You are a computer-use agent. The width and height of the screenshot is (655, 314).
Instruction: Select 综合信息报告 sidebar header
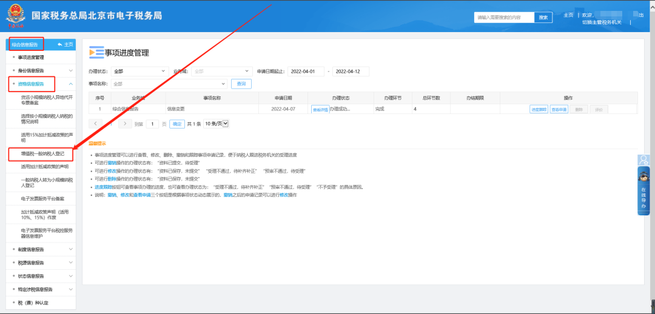26,44
